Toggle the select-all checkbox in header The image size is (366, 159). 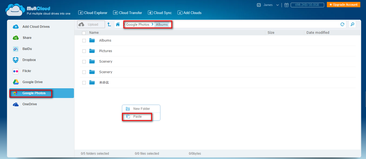point(84,33)
